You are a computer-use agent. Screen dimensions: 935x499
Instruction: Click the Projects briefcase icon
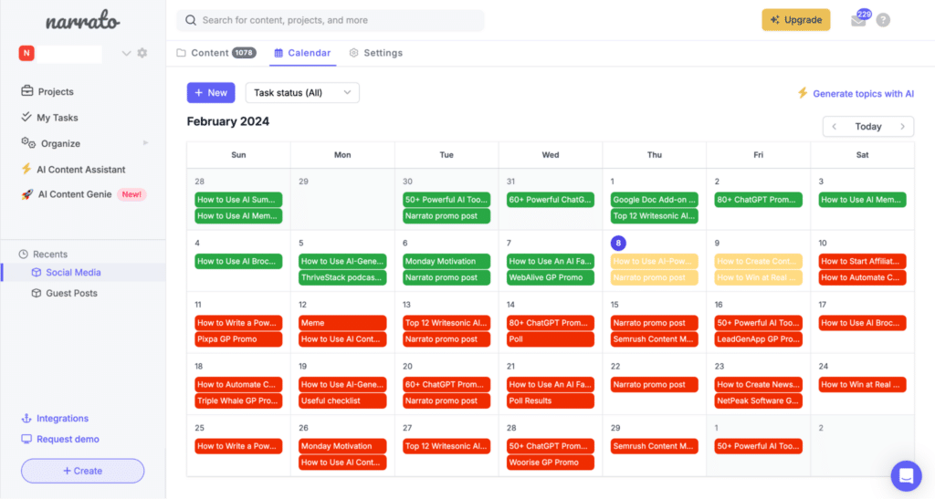click(x=27, y=91)
